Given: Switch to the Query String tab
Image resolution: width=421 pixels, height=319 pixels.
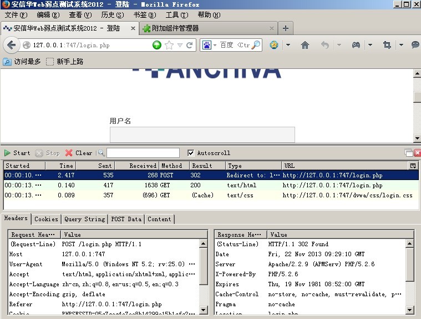Looking at the screenshot, I should tap(84, 219).
